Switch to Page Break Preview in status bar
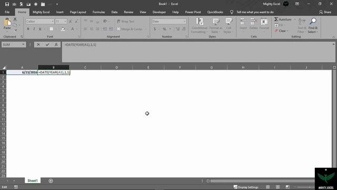337x190 pixels. 288,187
